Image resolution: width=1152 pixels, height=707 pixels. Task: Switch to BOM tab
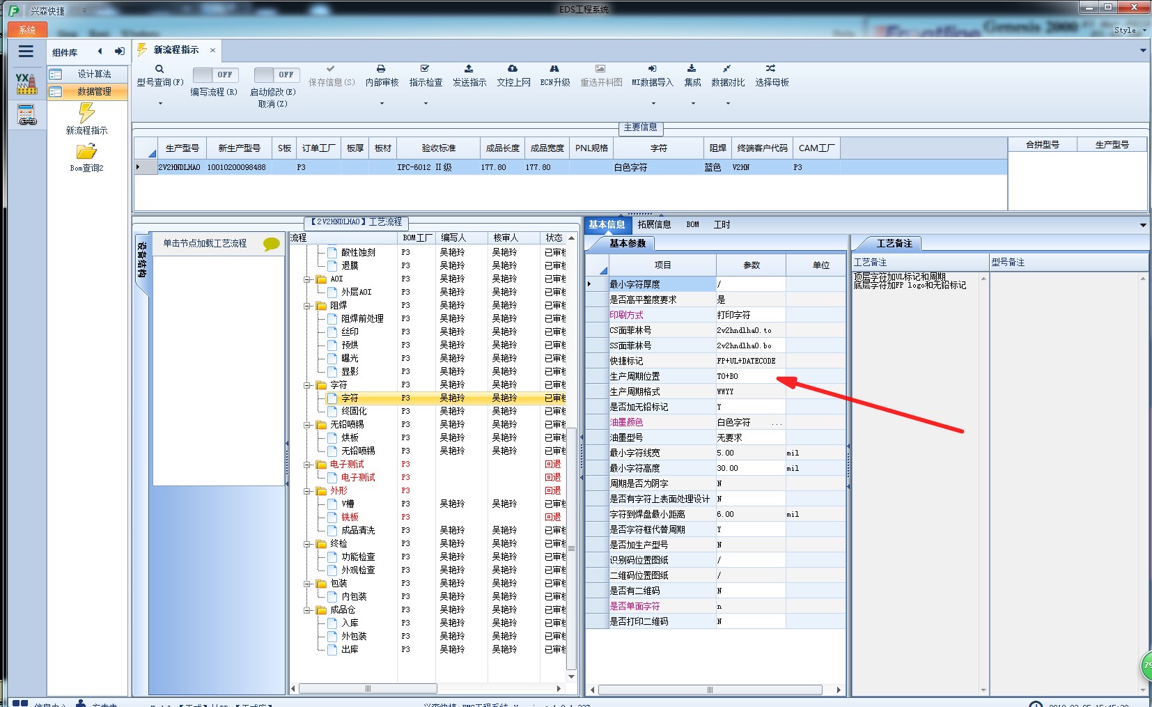pyautogui.click(x=692, y=224)
